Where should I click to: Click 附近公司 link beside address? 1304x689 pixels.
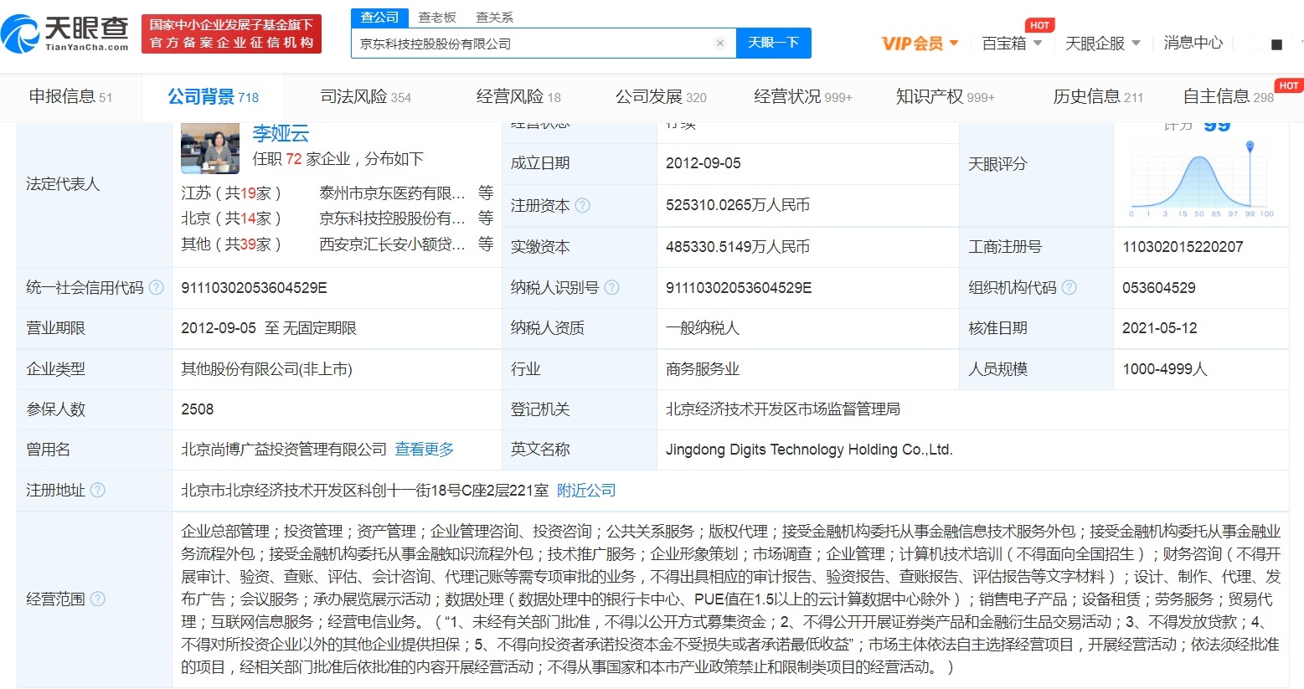coord(586,490)
